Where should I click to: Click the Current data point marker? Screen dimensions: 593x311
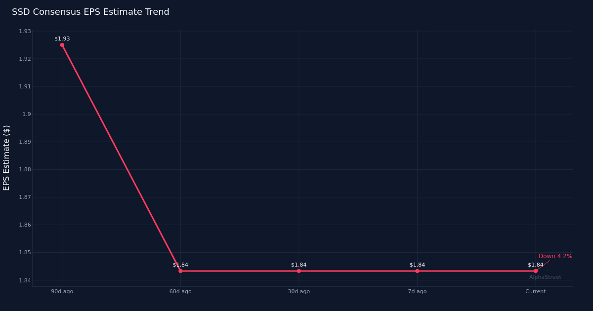[535, 271]
